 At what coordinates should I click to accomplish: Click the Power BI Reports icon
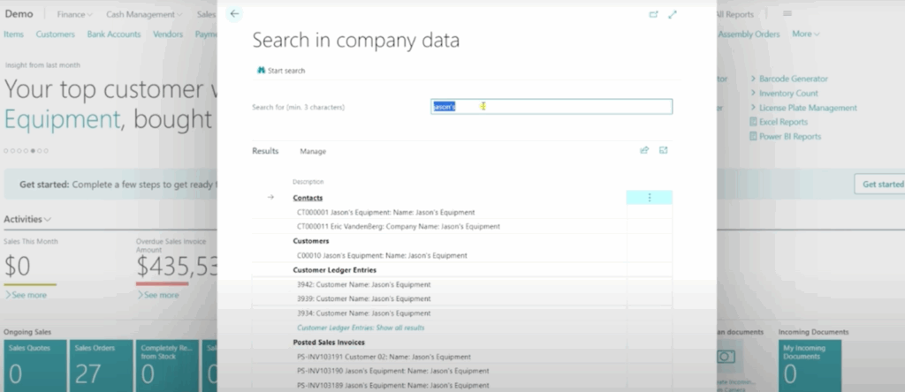[x=753, y=137]
